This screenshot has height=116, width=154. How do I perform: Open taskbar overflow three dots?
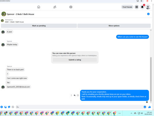click(120, 113)
